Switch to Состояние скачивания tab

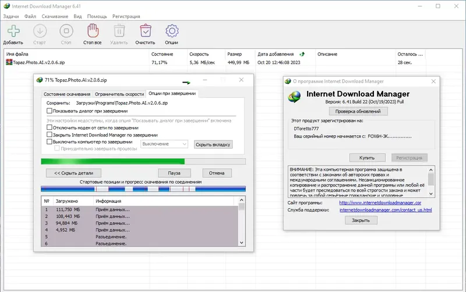click(67, 94)
